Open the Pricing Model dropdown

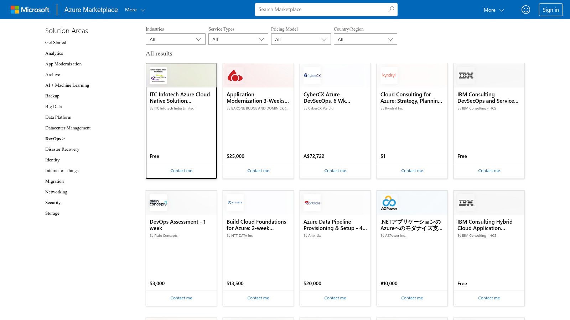click(301, 39)
